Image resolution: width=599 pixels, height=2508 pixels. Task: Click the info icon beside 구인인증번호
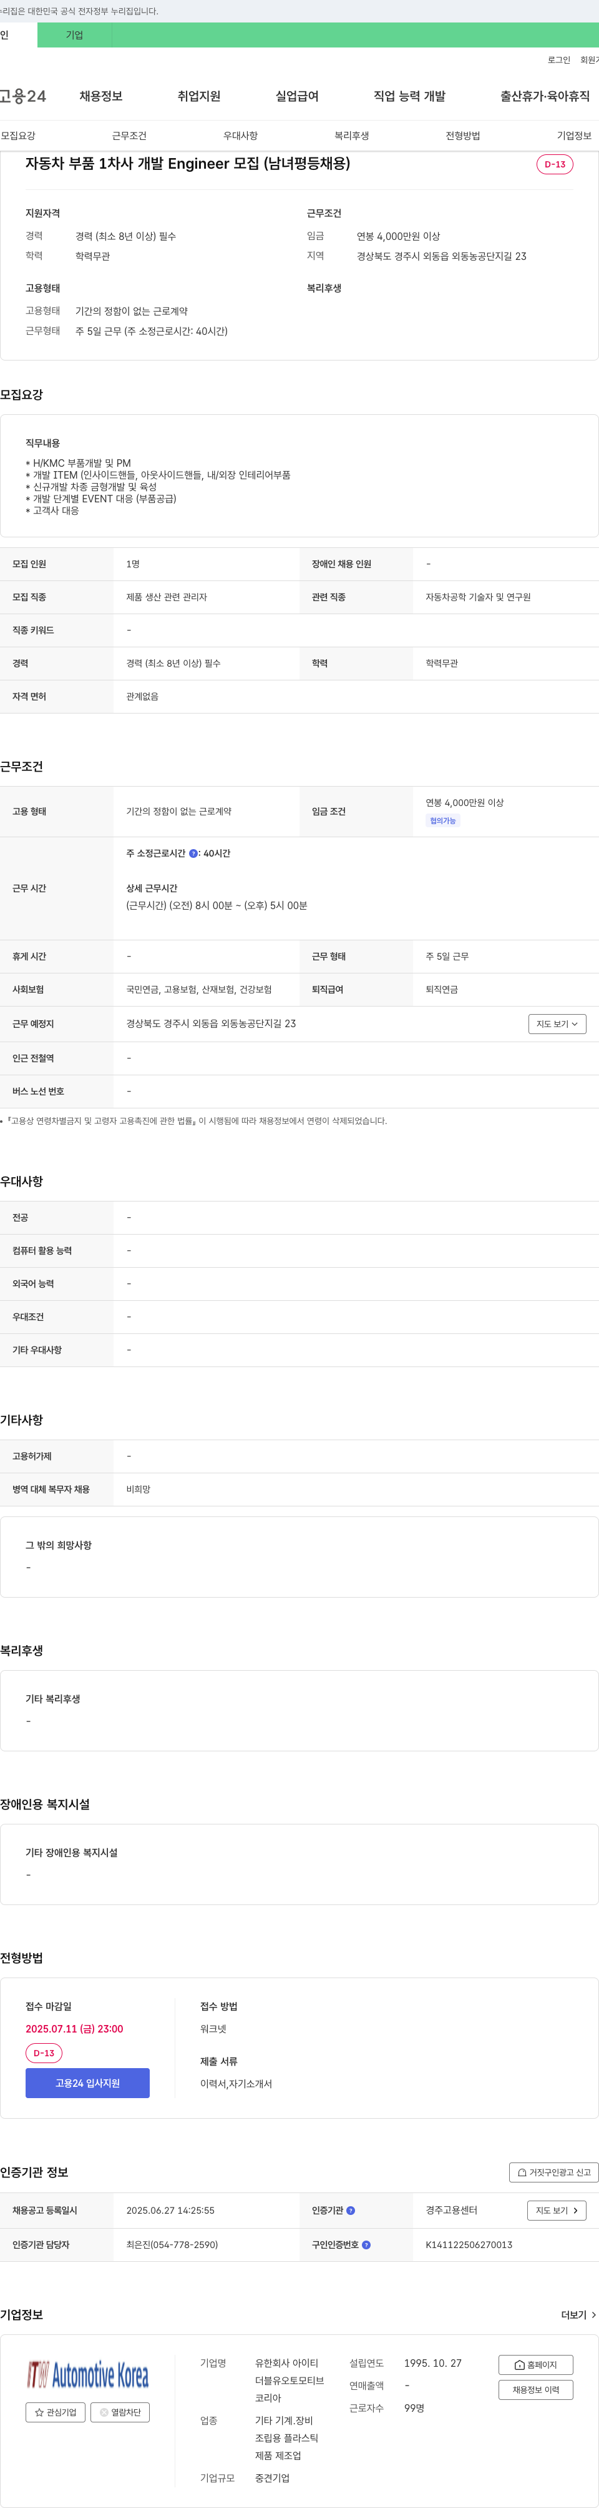[x=367, y=2244]
